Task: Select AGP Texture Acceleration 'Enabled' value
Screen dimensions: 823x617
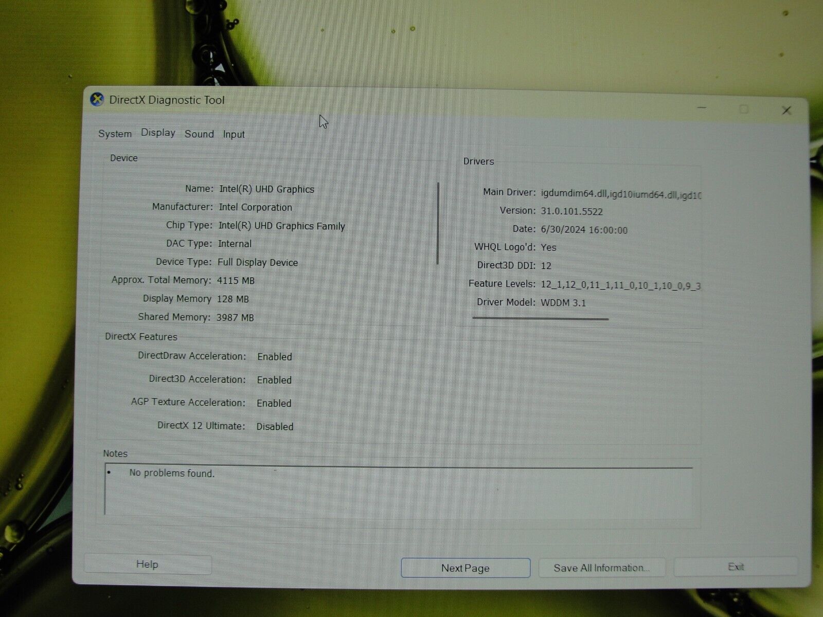Action: [274, 404]
